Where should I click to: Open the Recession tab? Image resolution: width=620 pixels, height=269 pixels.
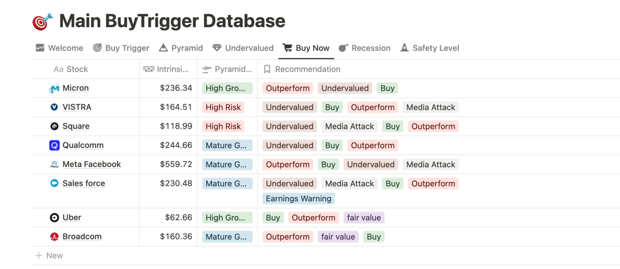point(364,48)
